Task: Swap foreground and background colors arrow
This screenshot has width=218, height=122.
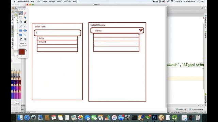Action: coord(26,50)
